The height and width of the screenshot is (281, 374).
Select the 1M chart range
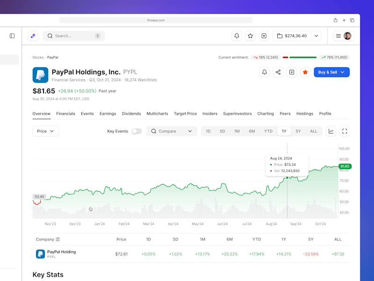(x=237, y=131)
